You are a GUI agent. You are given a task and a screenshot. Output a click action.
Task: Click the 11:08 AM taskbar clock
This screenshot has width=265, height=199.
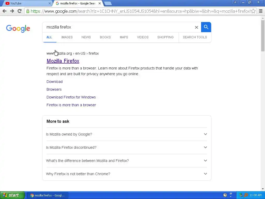255,195
